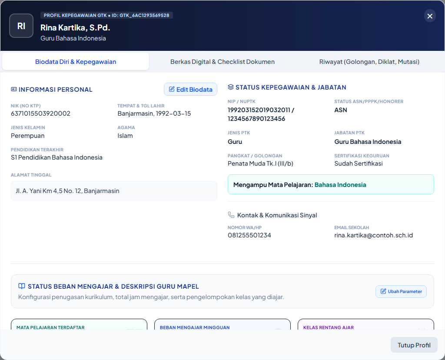Click Jabatan PTK value Guru Bahasa Indonesia
Screen dimensions: 445x360
click(x=368, y=142)
